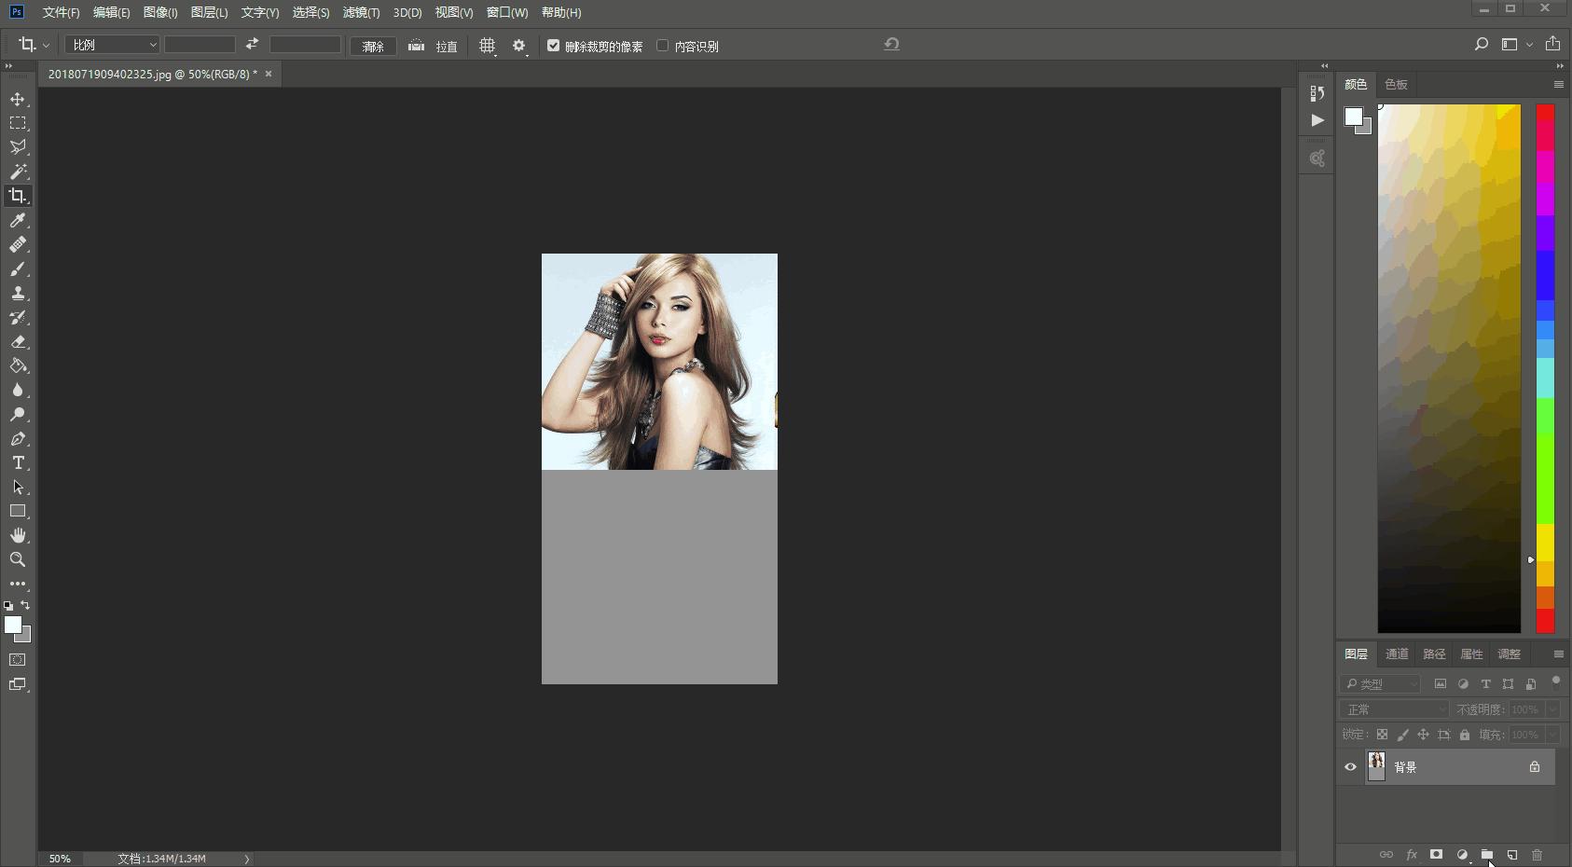Open the 滤镜(T) menu
The height and width of the screenshot is (867, 1572).
(361, 12)
